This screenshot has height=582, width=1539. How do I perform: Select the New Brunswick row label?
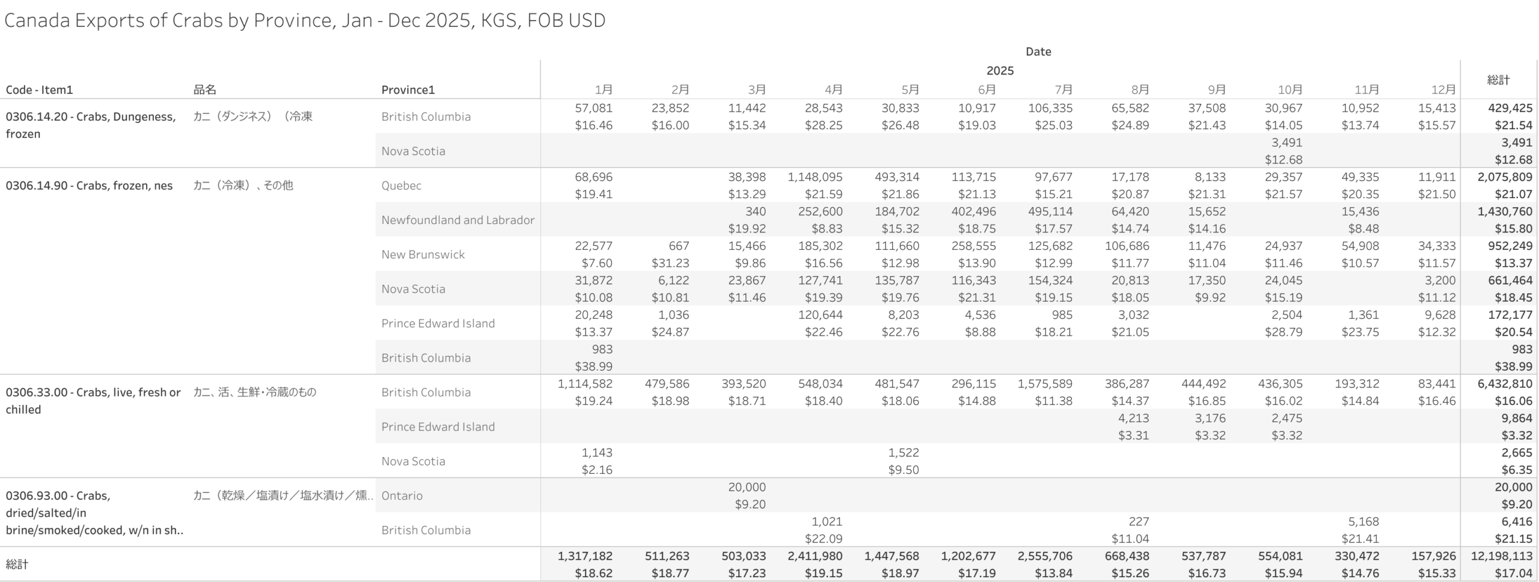tap(423, 254)
